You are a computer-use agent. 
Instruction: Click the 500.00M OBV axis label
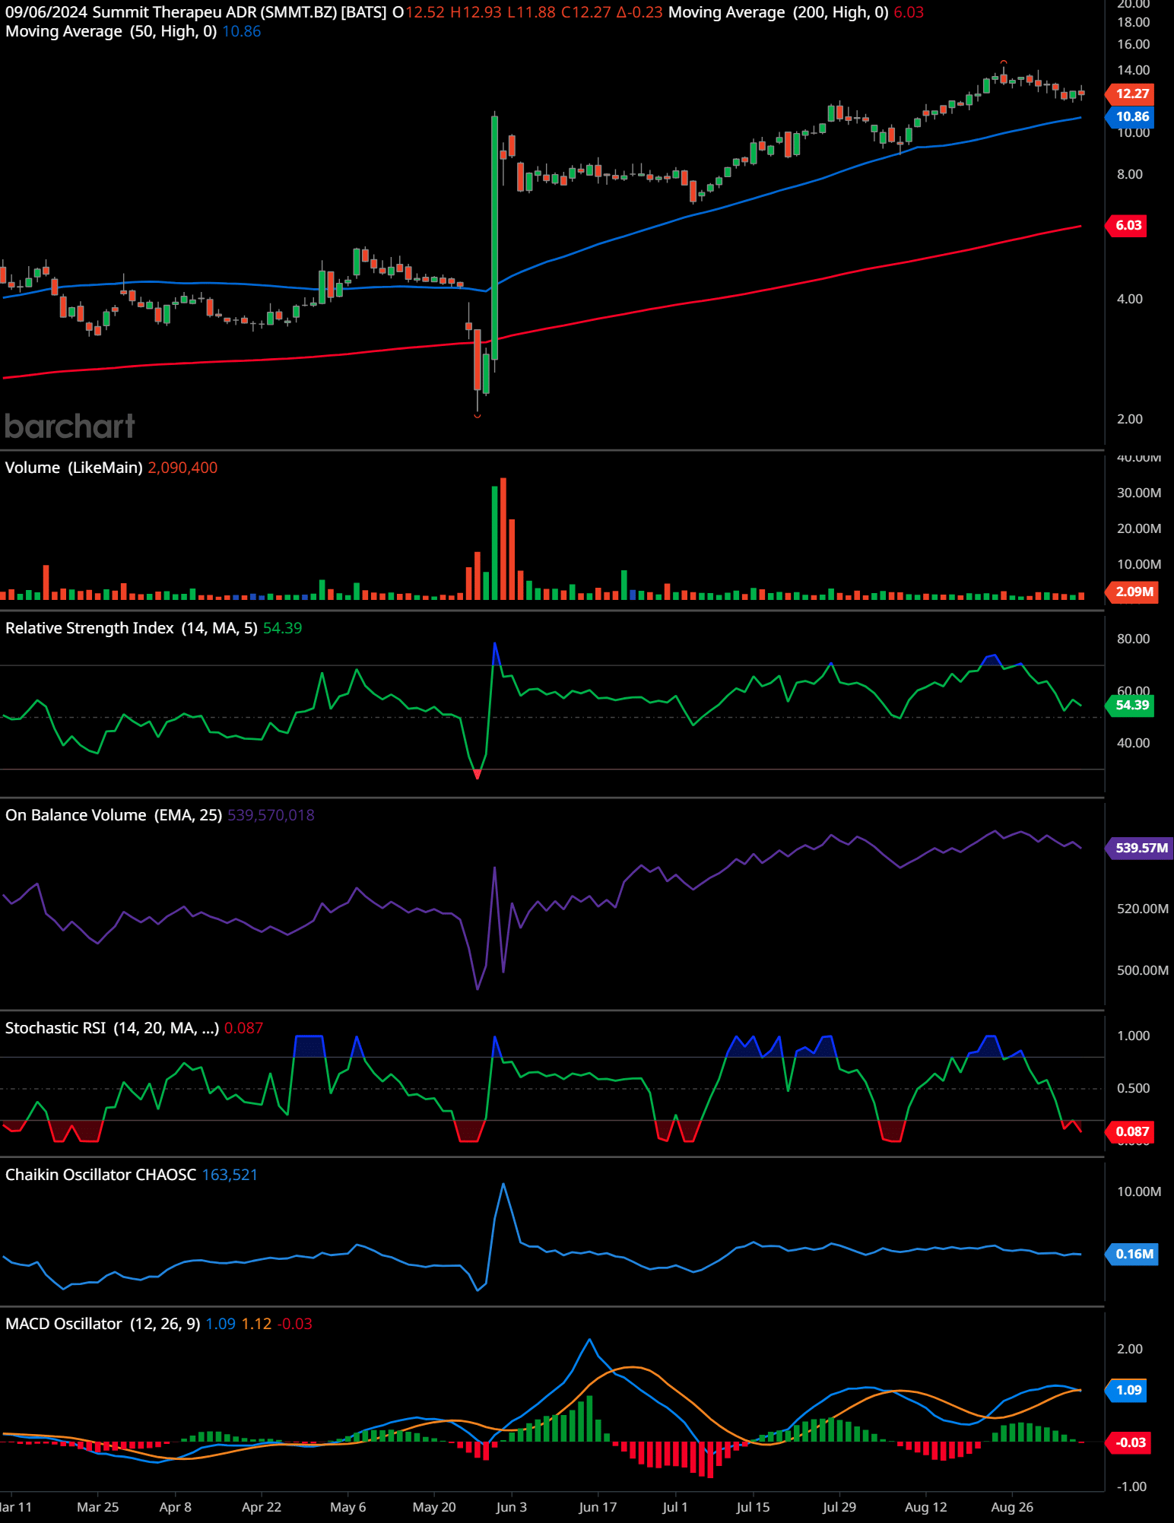coord(1143,970)
